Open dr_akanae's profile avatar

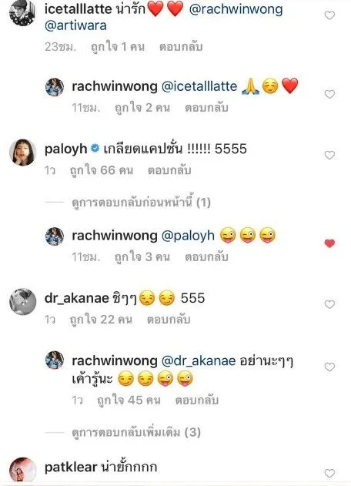point(22,302)
